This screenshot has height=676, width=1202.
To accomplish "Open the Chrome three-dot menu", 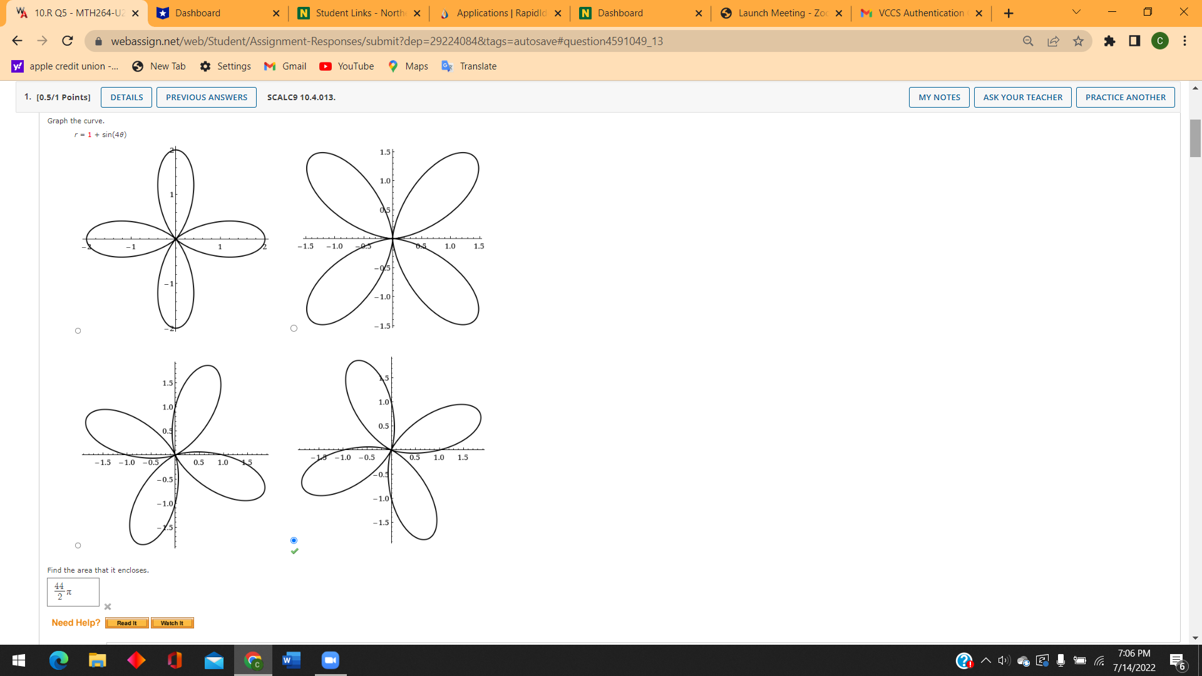I will pos(1184,41).
